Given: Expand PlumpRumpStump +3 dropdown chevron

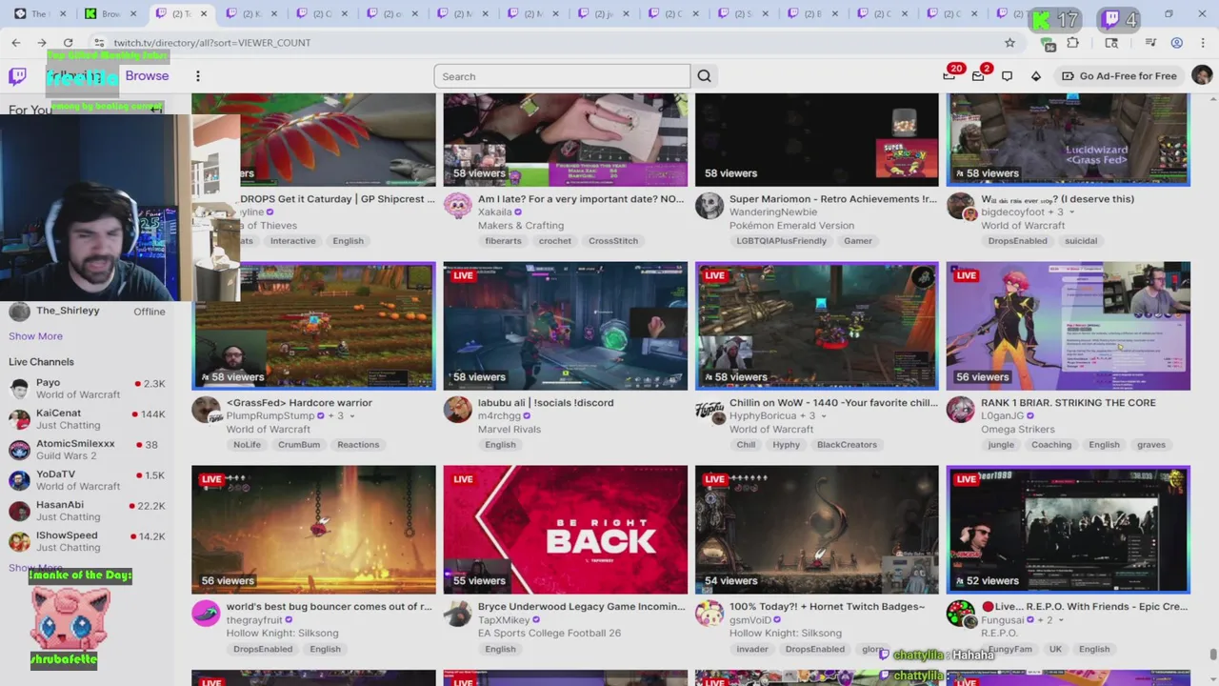Looking at the screenshot, I should coord(352,416).
